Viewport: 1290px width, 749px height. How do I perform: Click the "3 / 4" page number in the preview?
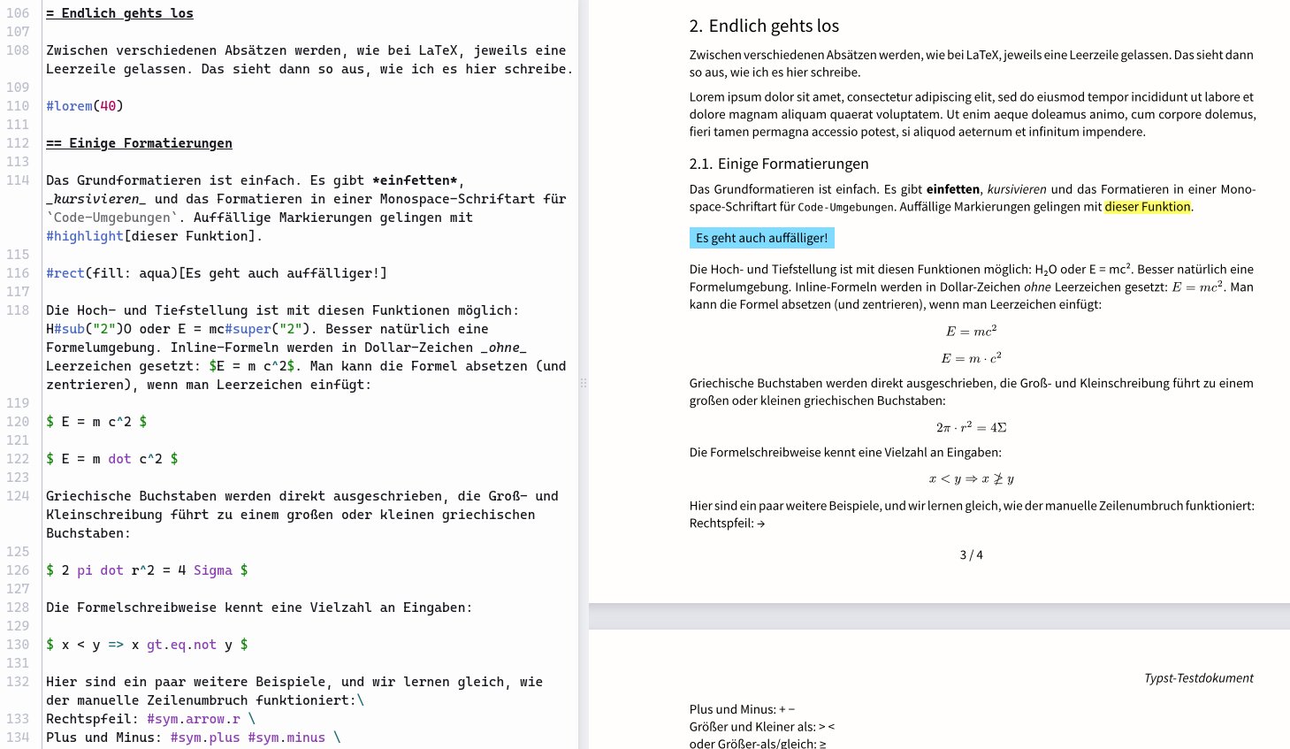pyautogui.click(x=971, y=555)
